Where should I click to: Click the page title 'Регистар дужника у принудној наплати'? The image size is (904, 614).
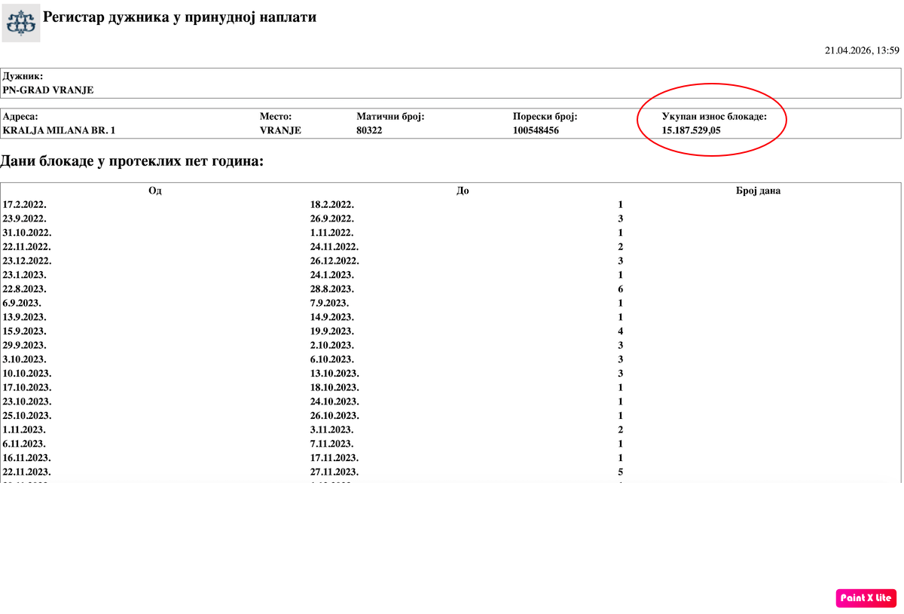pos(179,17)
